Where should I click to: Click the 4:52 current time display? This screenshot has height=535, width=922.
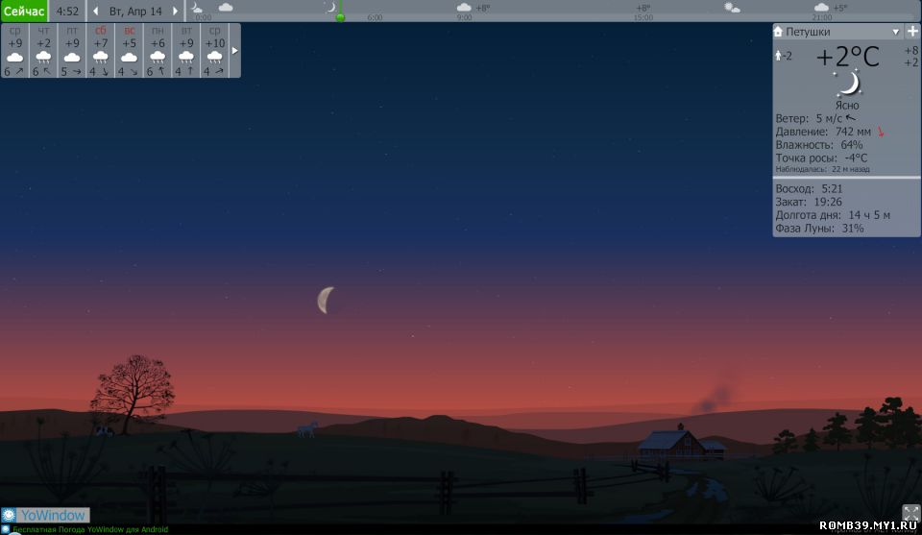coord(67,12)
